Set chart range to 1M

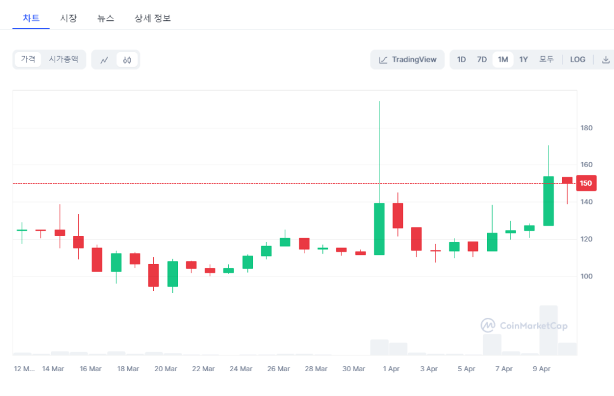click(503, 60)
